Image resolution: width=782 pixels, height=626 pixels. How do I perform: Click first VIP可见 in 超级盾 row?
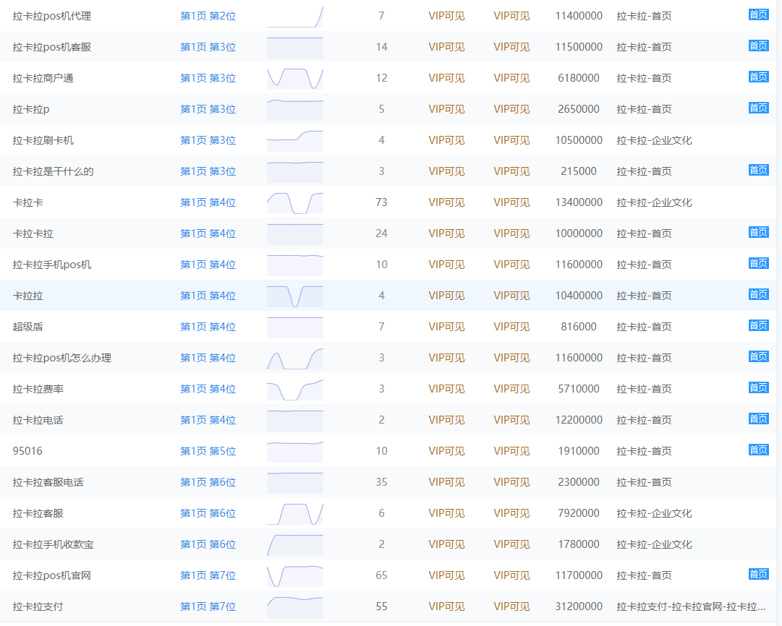coord(446,327)
